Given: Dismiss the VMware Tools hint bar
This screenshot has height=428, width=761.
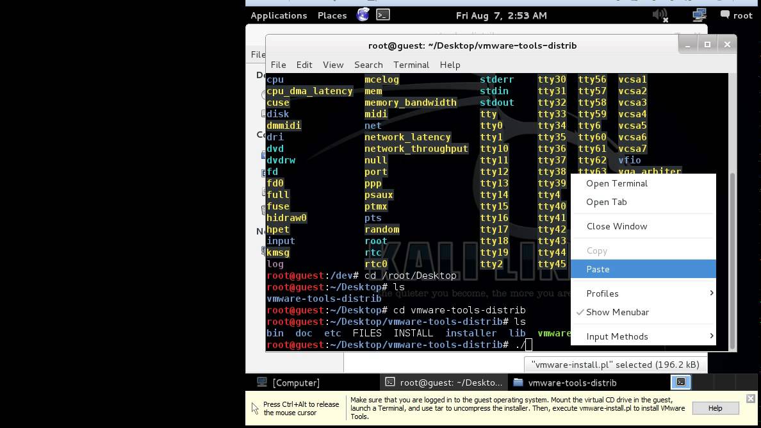Looking at the screenshot, I should (x=750, y=399).
